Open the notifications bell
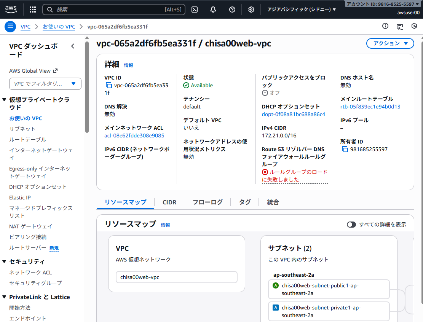Viewport: 423px width, 322px height. [213, 10]
